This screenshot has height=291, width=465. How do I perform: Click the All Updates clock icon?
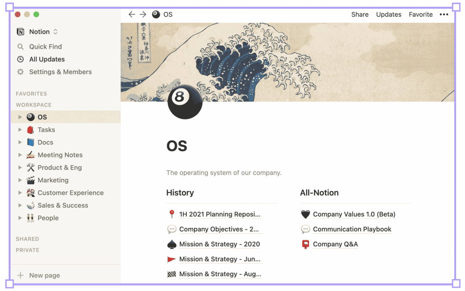coord(21,59)
